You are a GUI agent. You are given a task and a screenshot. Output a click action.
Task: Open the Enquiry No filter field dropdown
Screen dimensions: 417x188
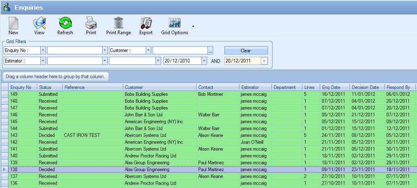tap(43, 50)
